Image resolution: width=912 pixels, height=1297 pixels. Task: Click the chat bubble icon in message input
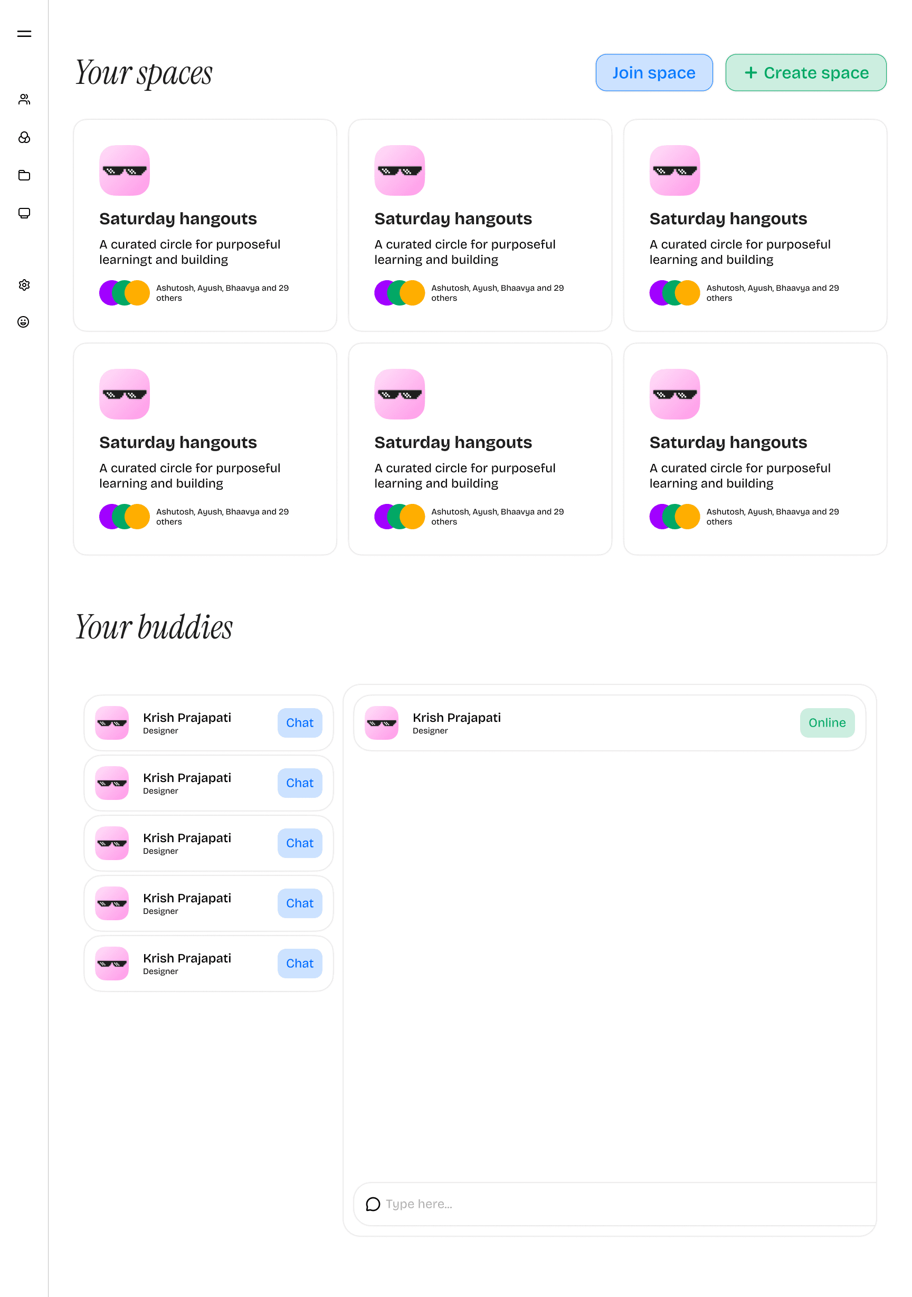click(x=373, y=1203)
